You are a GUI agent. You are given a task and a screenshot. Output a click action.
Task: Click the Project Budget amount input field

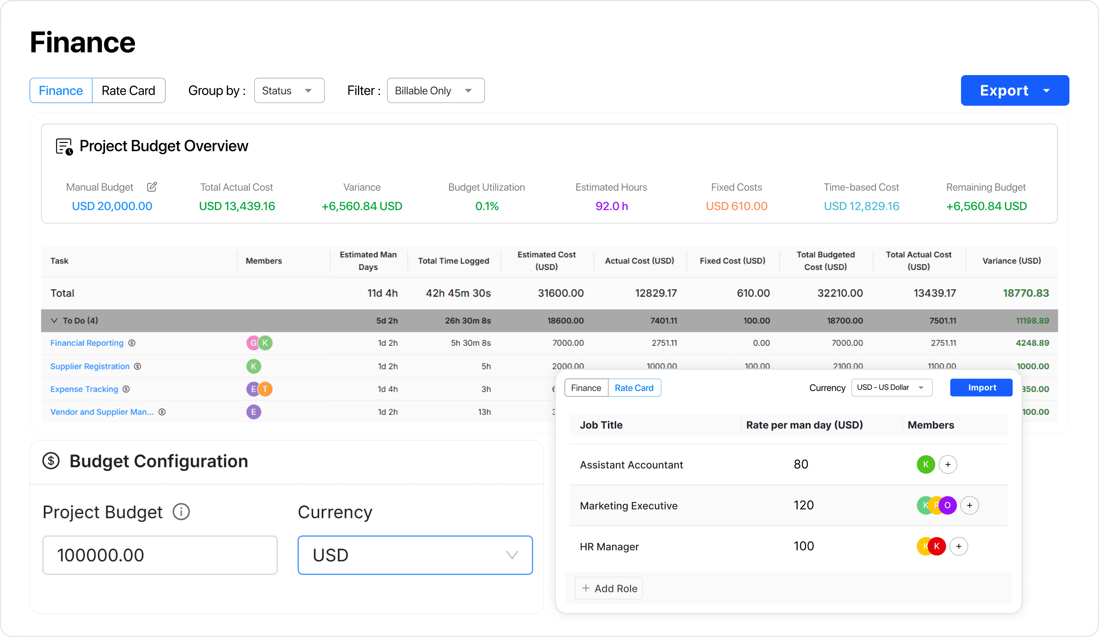(x=160, y=555)
